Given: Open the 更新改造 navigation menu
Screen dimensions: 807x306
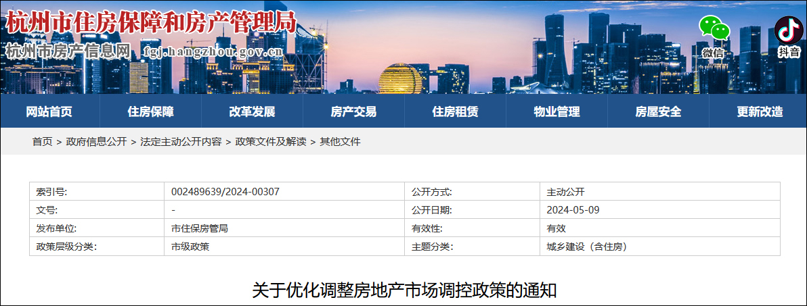Looking at the screenshot, I should pos(760,111).
